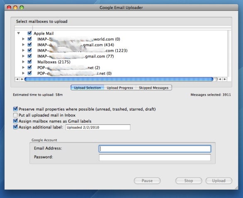Image resolution: width=243 pixels, height=198 pixels.
Task: Expand the POP .net (0) node
Action: click(23, 73)
